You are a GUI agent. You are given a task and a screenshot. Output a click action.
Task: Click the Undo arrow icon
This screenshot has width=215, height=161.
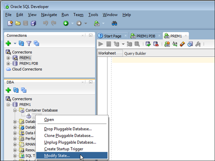pyautogui.click(x=46, y=23)
